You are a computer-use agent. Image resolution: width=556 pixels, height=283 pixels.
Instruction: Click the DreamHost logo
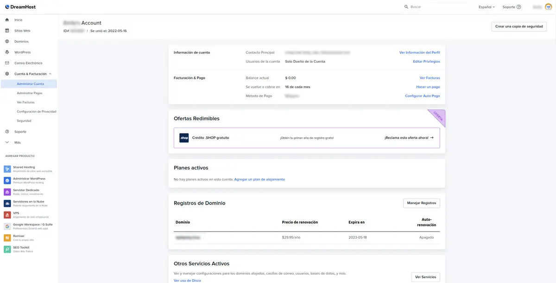click(20, 7)
